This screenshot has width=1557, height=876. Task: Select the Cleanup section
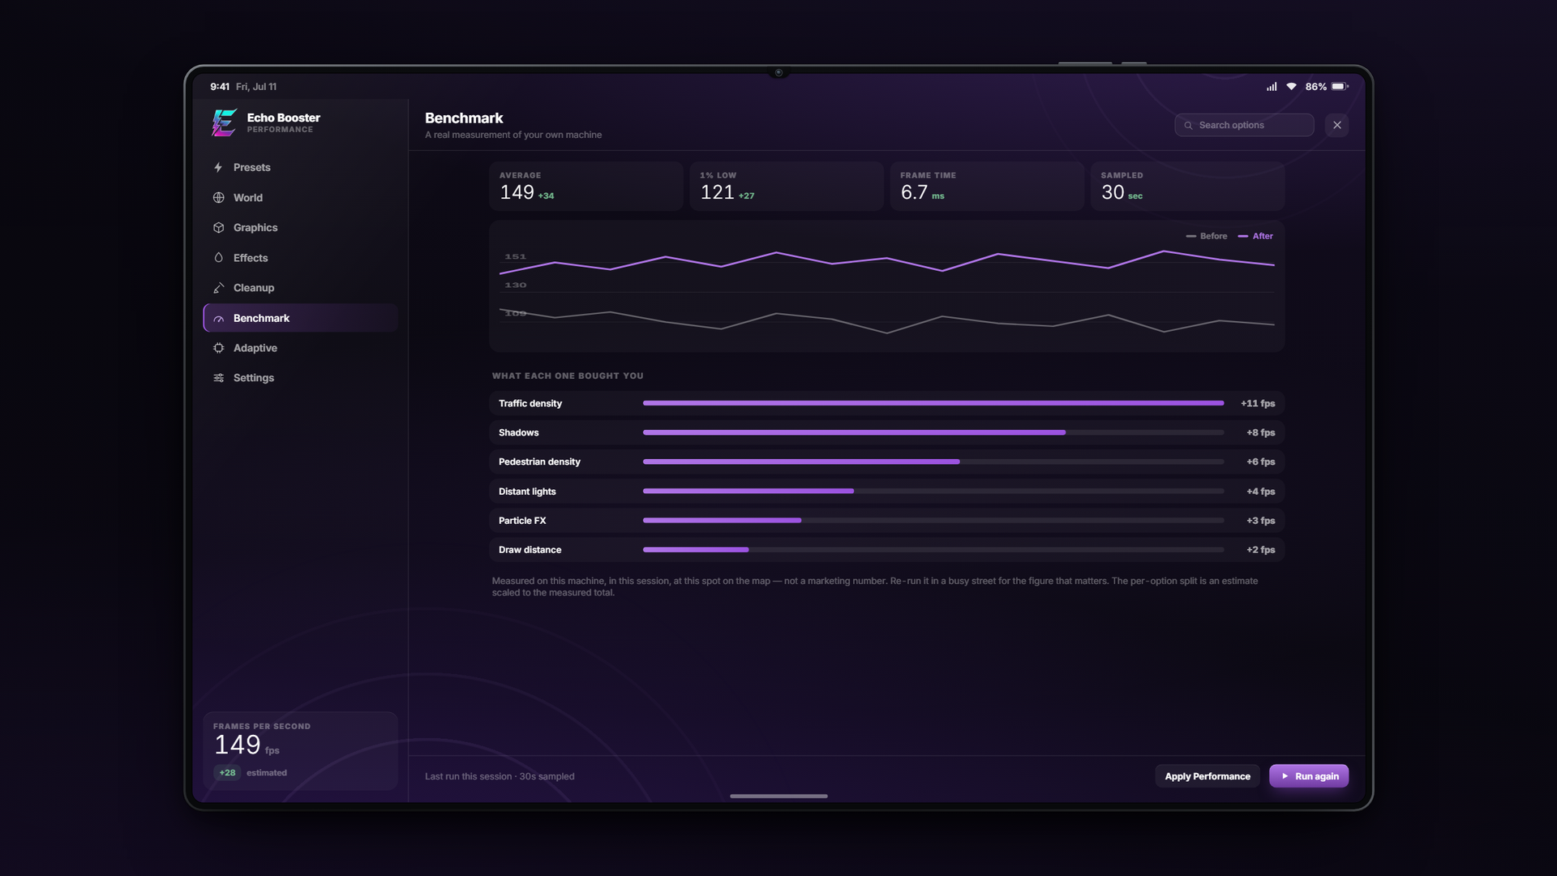pos(300,288)
